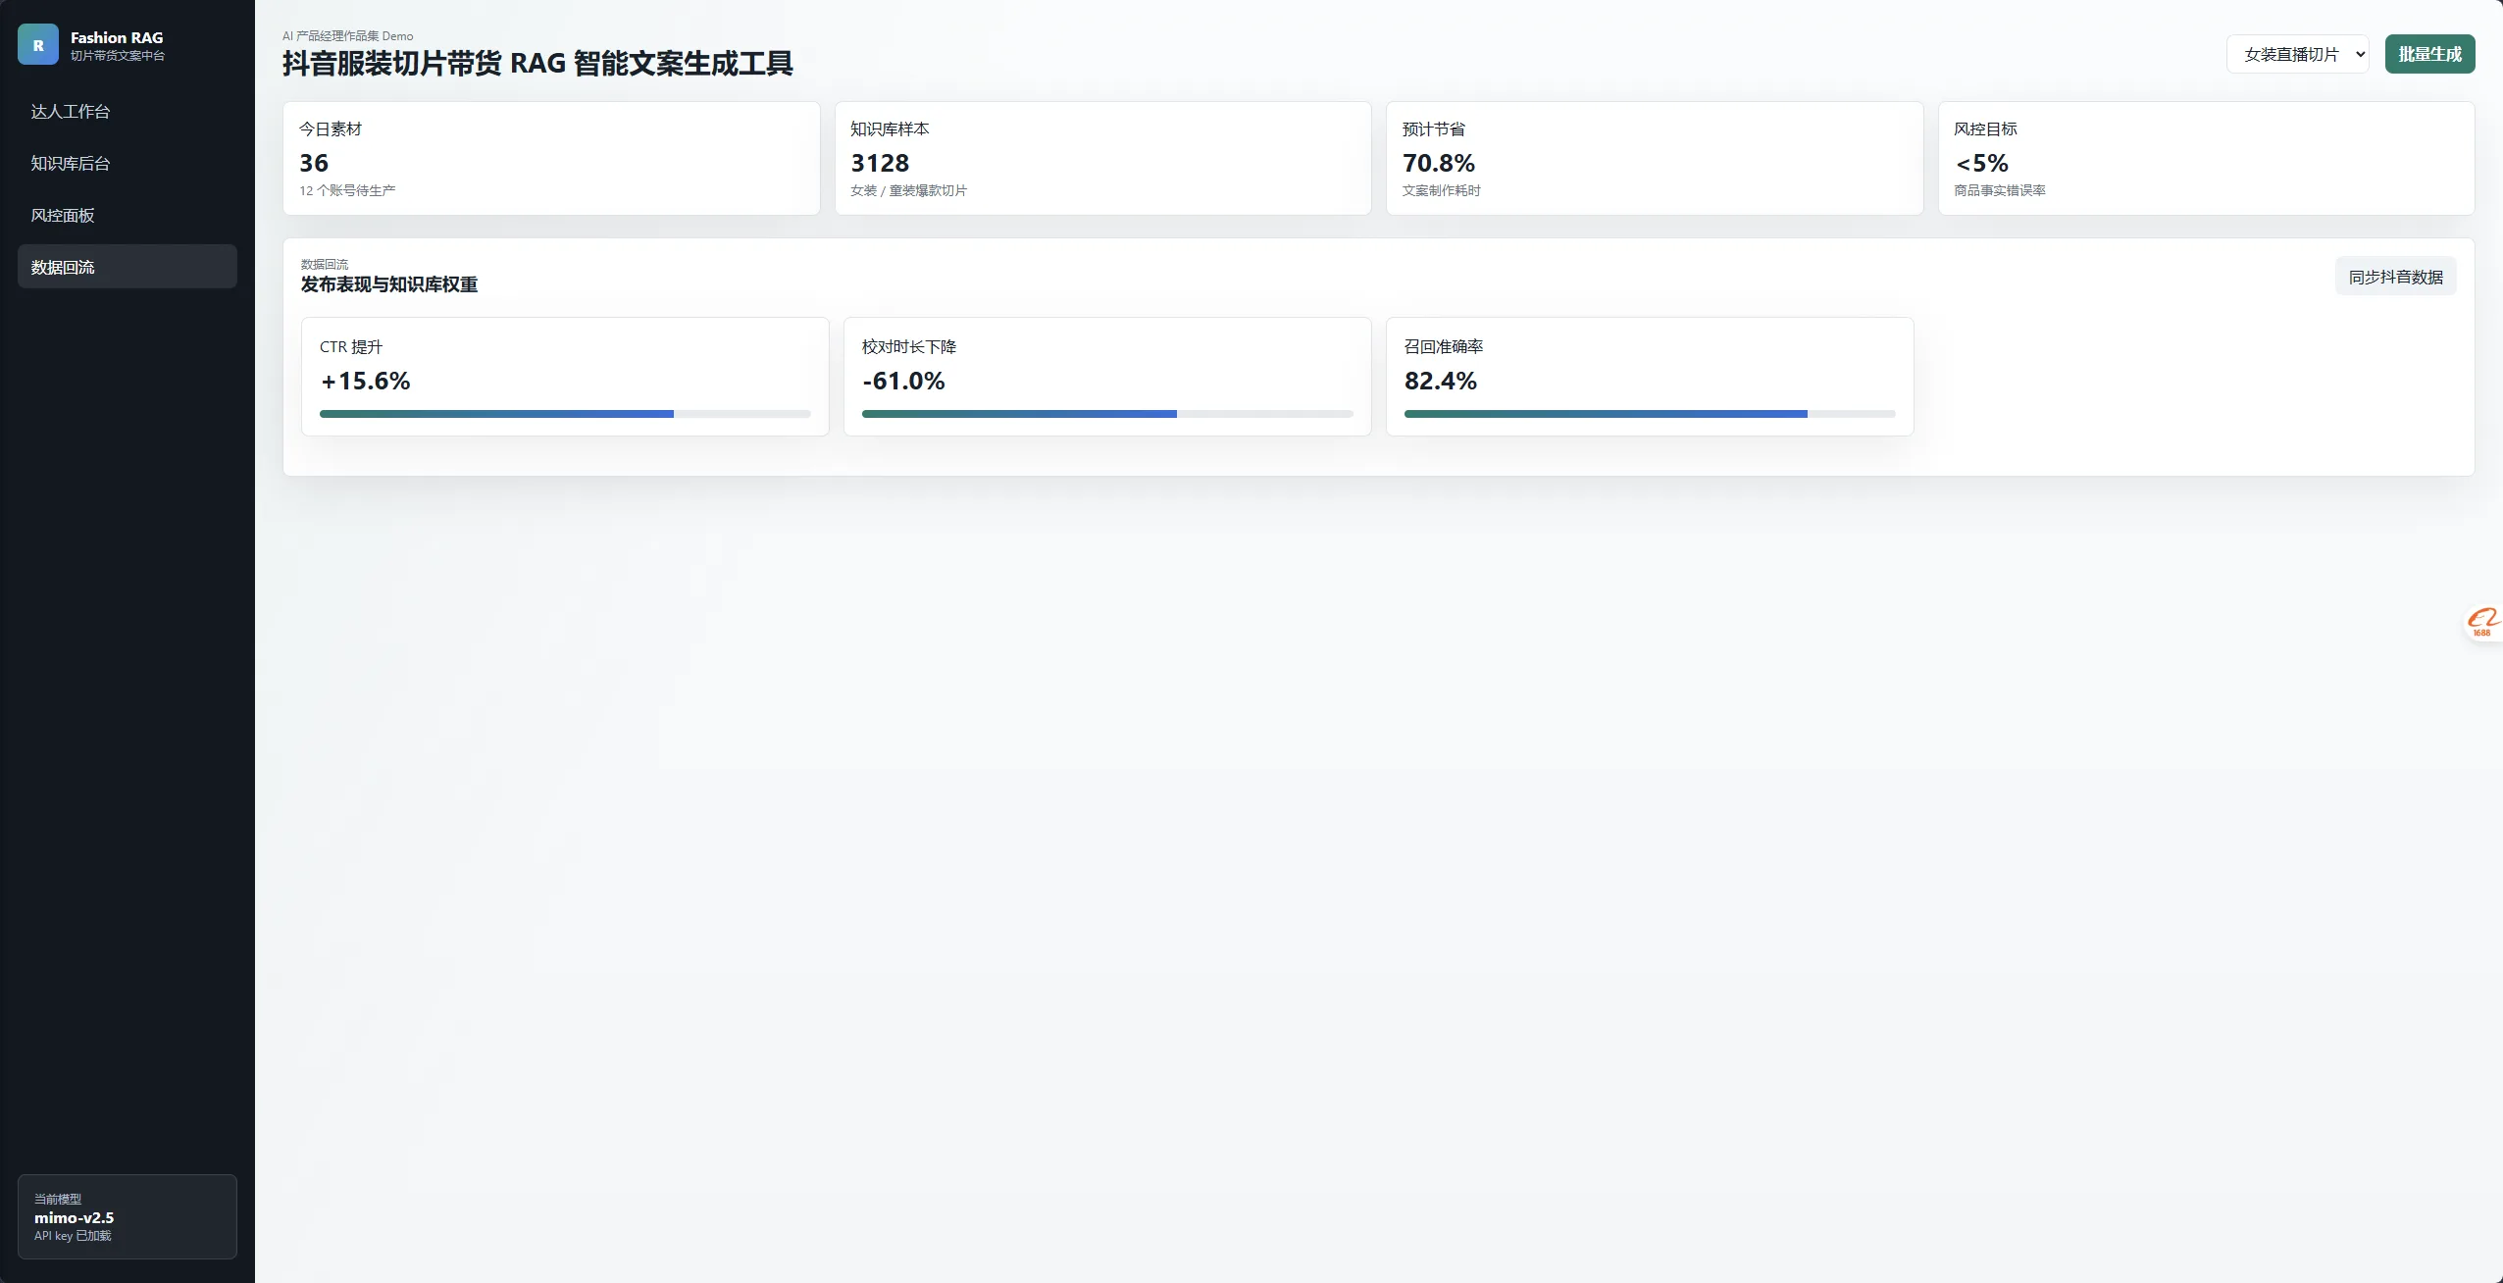Go to 知识库后台 in sidebar
The height and width of the screenshot is (1283, 2503).
tap(128, 163)
